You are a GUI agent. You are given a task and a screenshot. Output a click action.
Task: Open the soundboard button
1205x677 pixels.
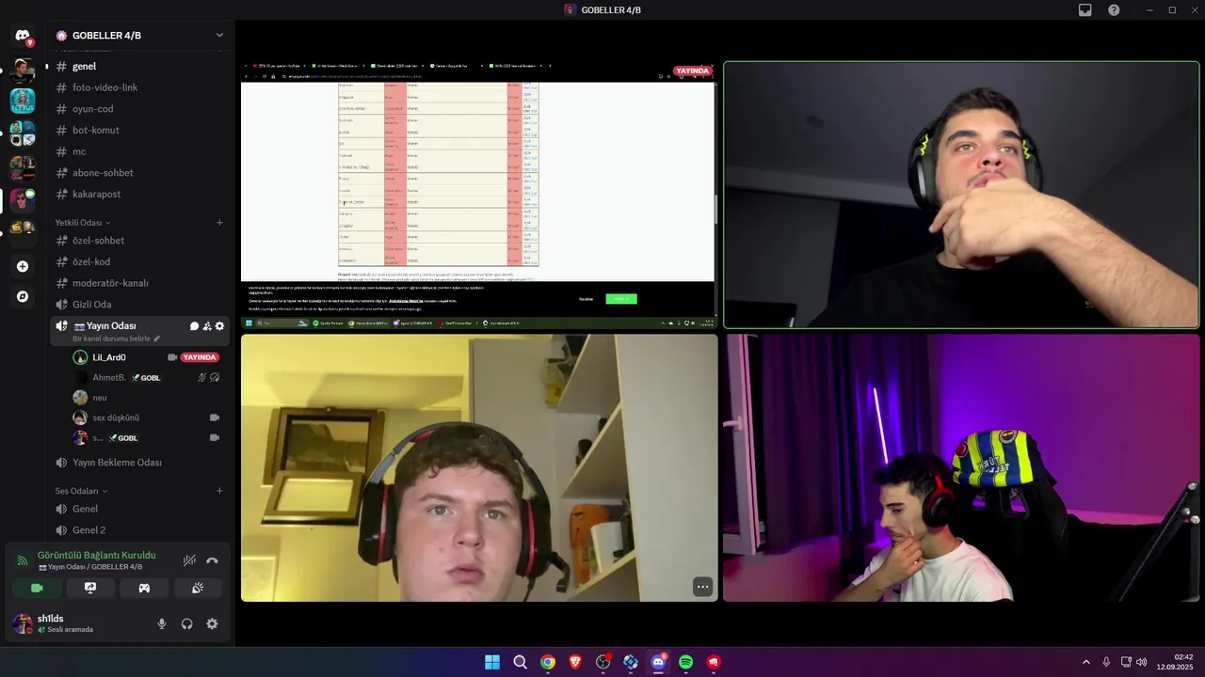pyautogui.click(x=198, y=588)
